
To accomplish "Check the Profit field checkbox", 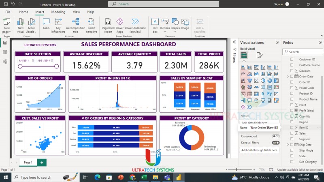I will point(292,105).
